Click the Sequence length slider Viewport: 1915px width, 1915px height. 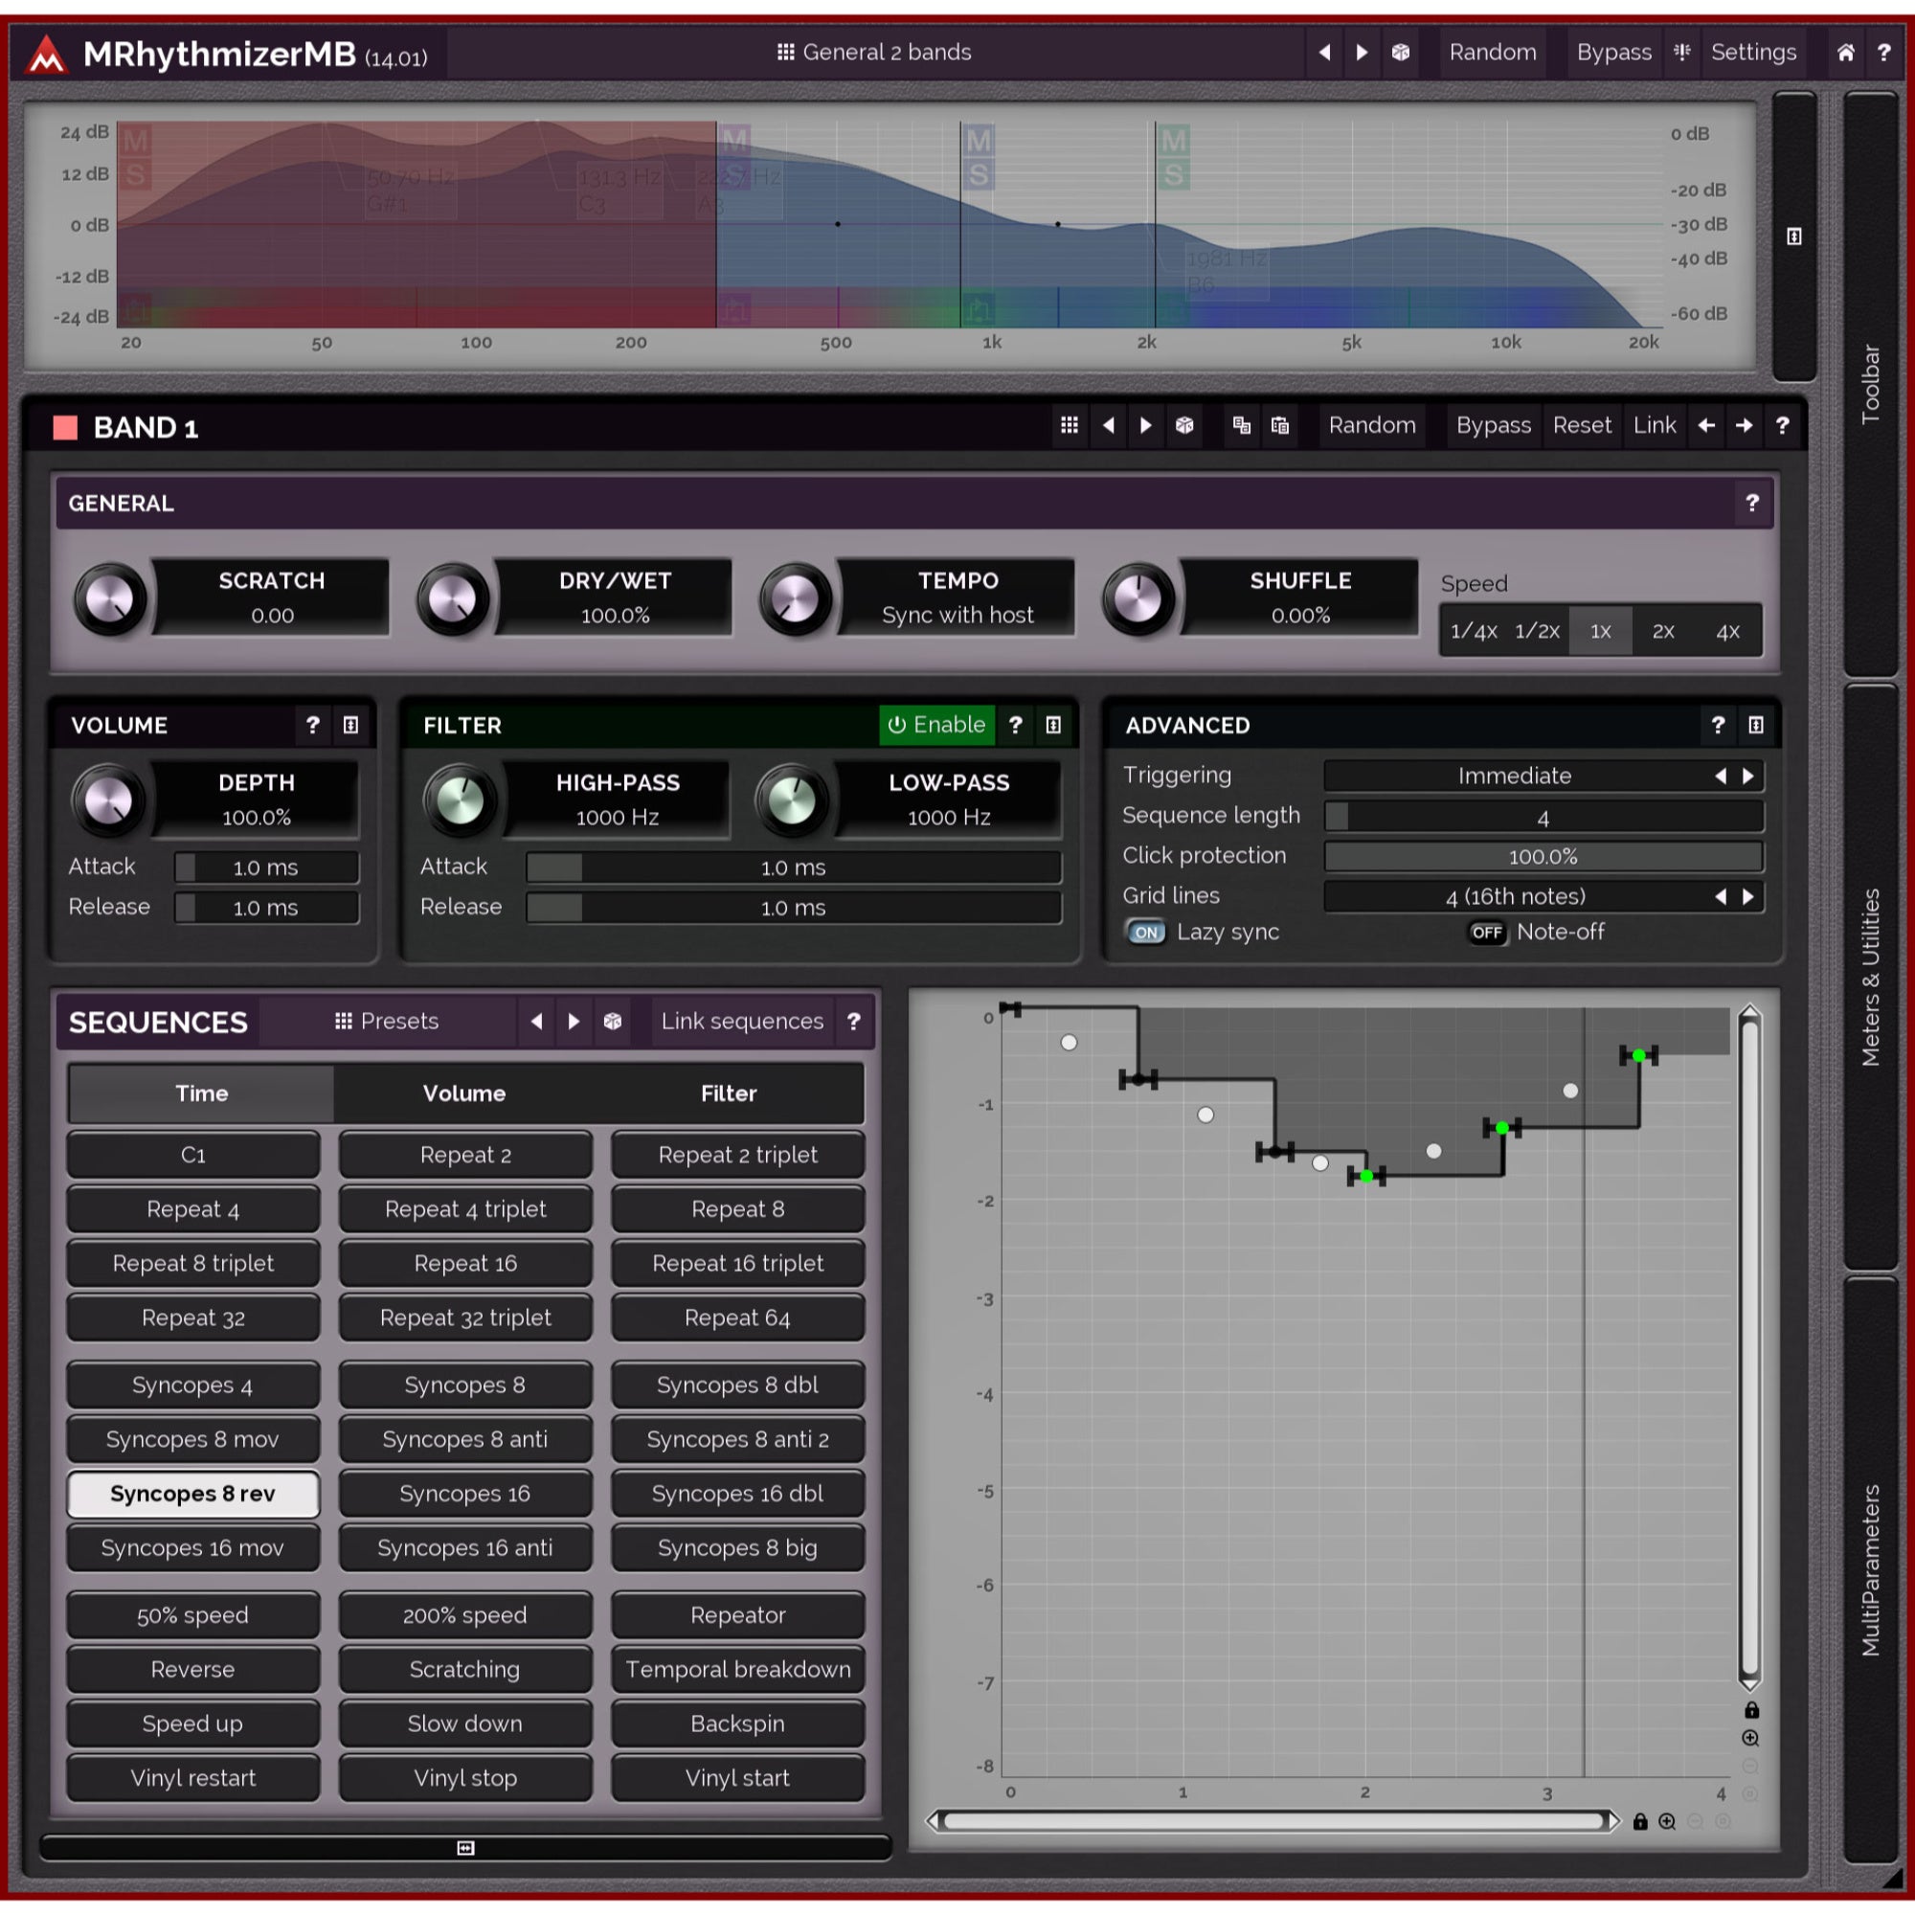pos(1543,817)
